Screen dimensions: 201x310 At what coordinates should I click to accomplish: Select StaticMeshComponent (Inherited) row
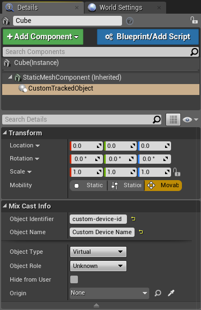click(x=101, y=77)
